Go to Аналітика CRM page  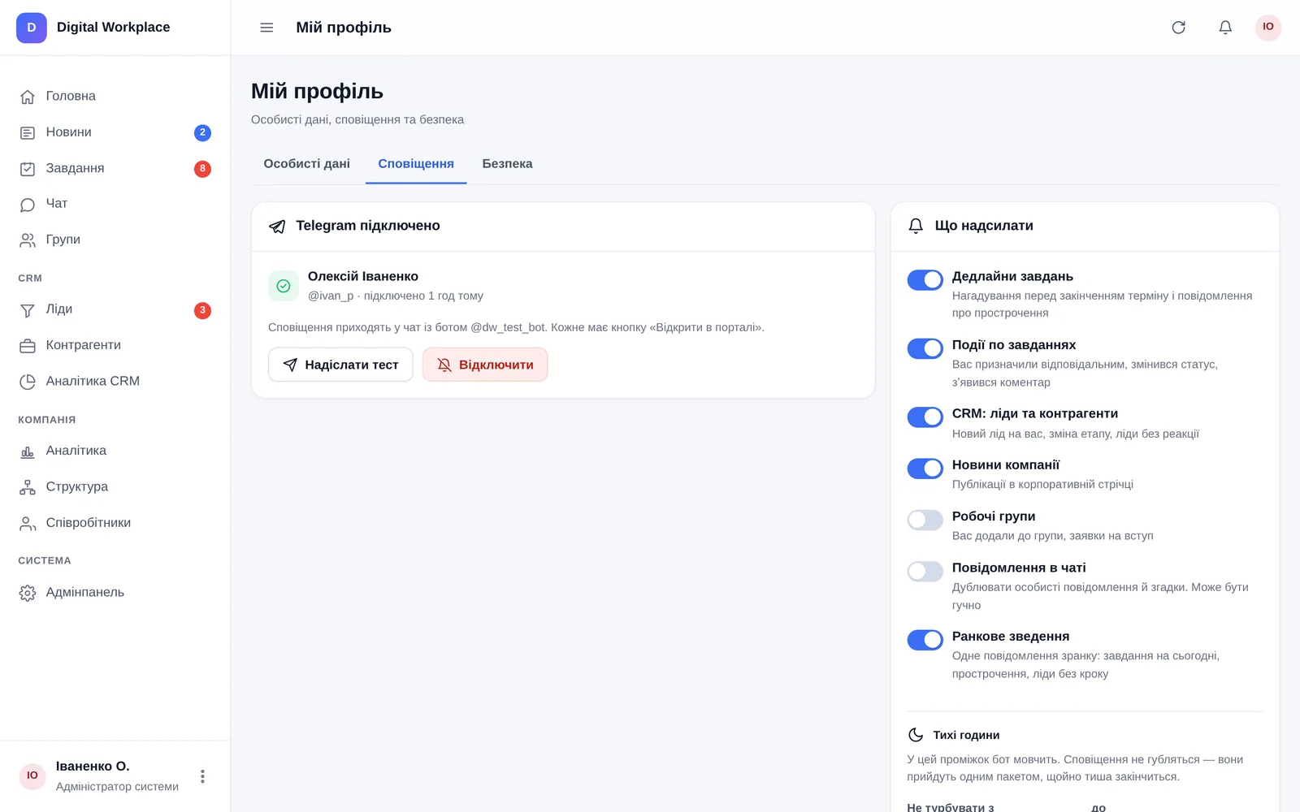tap(115, 381)
